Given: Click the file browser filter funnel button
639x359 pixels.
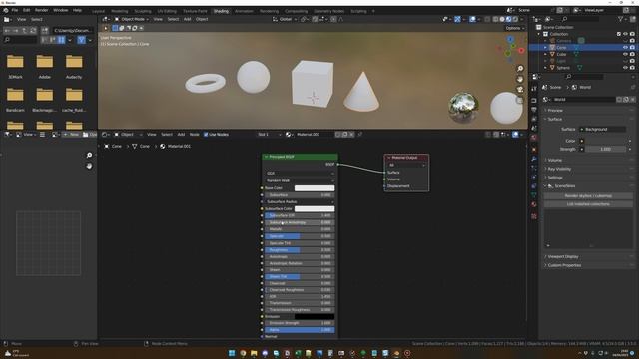Looking at the screenshot, I should pos(82,40).
